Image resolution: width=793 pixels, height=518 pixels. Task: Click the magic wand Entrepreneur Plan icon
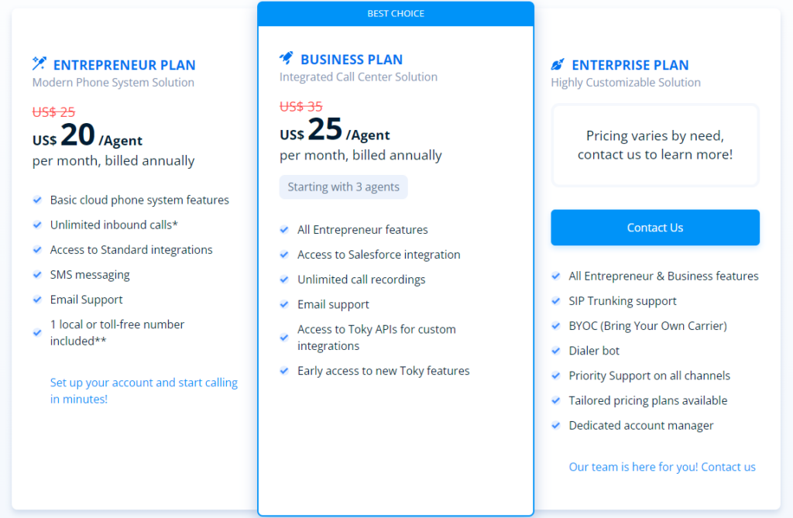coord(39,64)
